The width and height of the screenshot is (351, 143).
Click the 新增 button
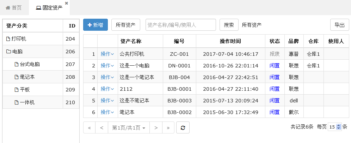click(x=95, y=25)
